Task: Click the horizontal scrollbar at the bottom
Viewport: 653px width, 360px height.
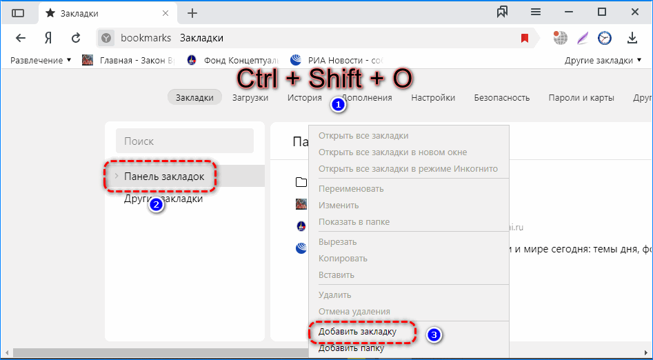Action: tap(207, 354)
